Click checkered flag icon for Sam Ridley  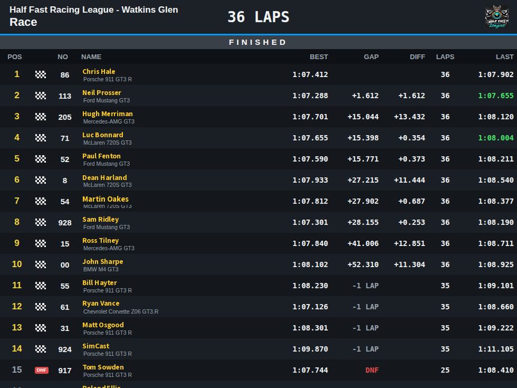coord(41,222)
